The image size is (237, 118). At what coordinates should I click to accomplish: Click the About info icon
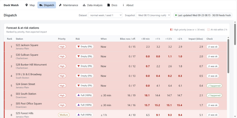click(x=123, y=5)
